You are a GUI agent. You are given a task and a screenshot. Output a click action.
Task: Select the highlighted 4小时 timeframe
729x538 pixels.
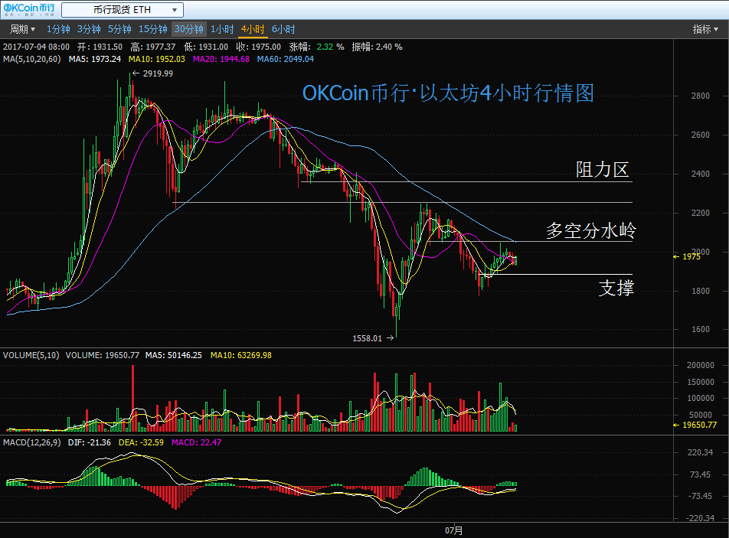point(252,29)
